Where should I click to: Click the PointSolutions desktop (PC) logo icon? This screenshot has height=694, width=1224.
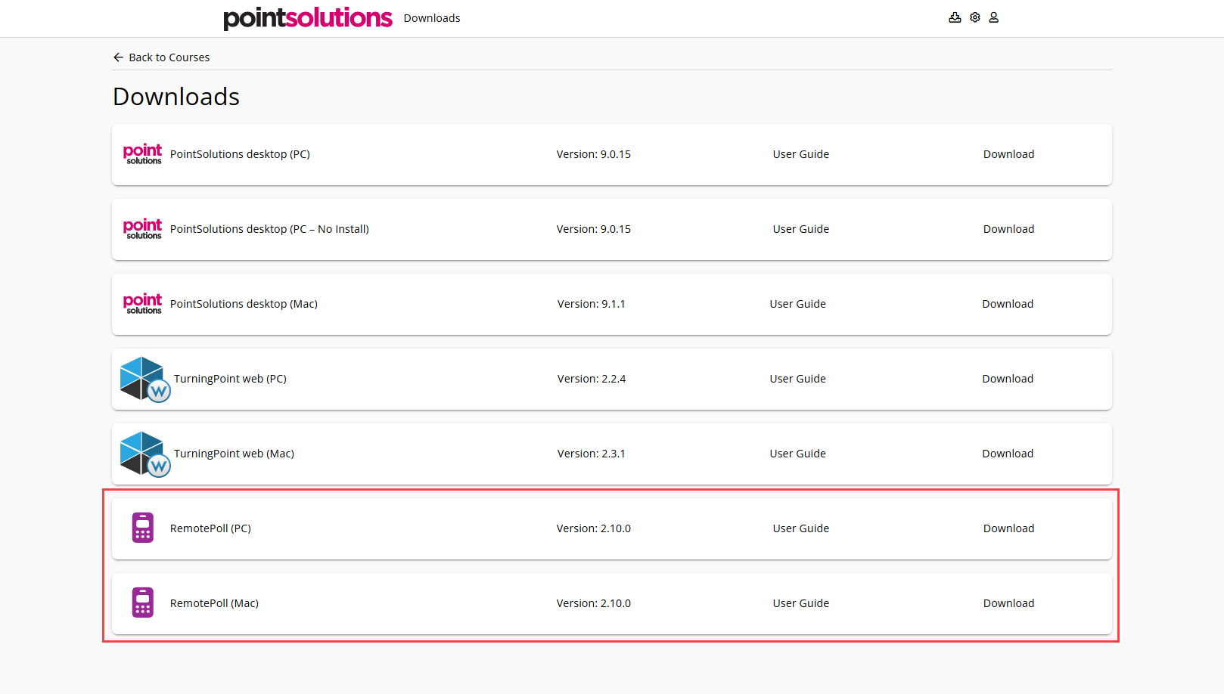[x=142, y=154]
